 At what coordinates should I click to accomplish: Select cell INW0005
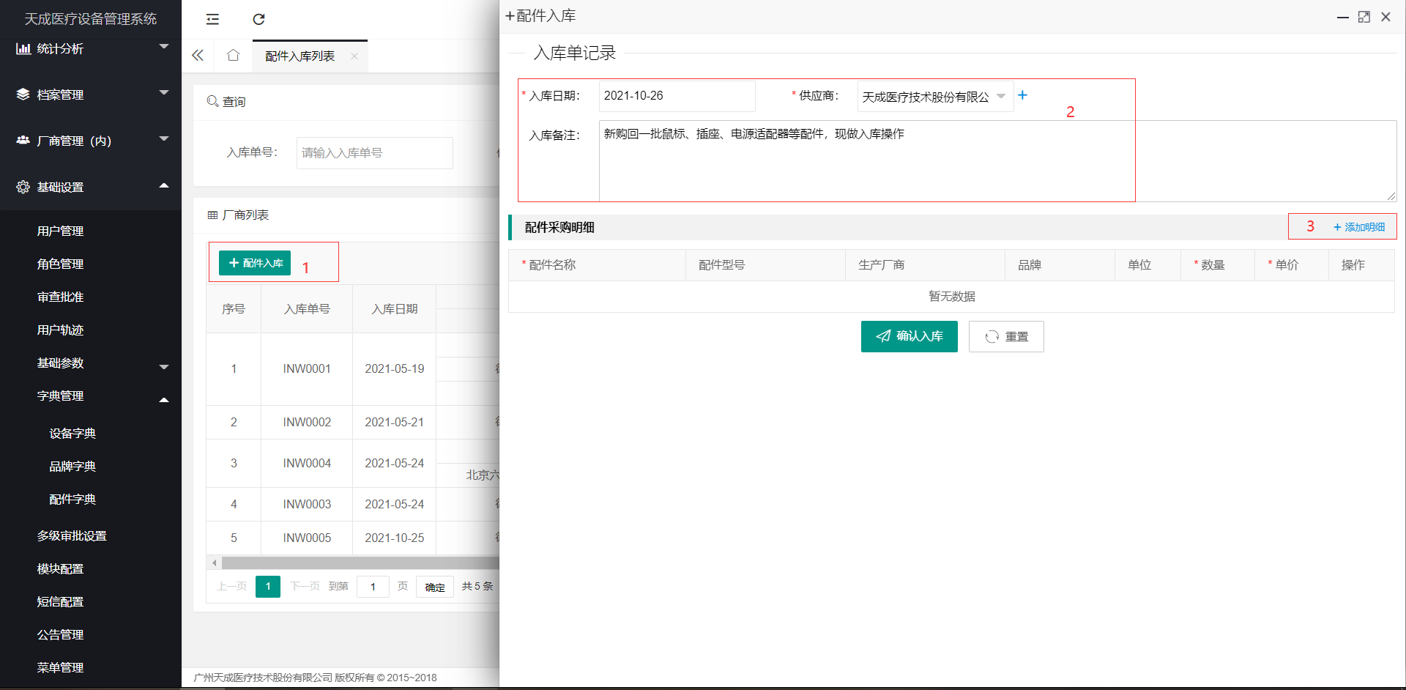[x=307, y=538]
